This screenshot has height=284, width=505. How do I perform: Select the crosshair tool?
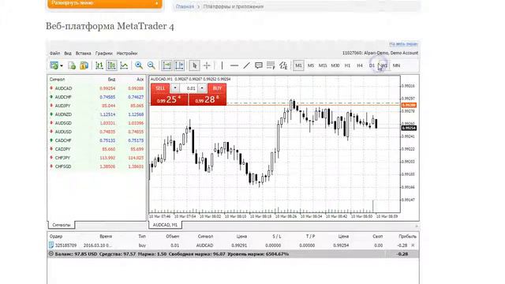click(x=207, y=65)
